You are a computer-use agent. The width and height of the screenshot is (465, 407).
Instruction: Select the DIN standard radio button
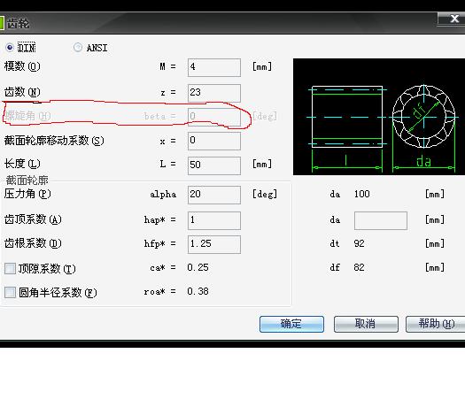click(x=10, y=48)
